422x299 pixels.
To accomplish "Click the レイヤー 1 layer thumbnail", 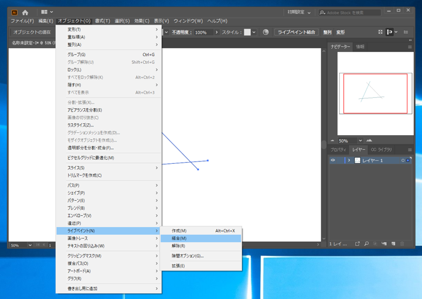I will 357,160.
